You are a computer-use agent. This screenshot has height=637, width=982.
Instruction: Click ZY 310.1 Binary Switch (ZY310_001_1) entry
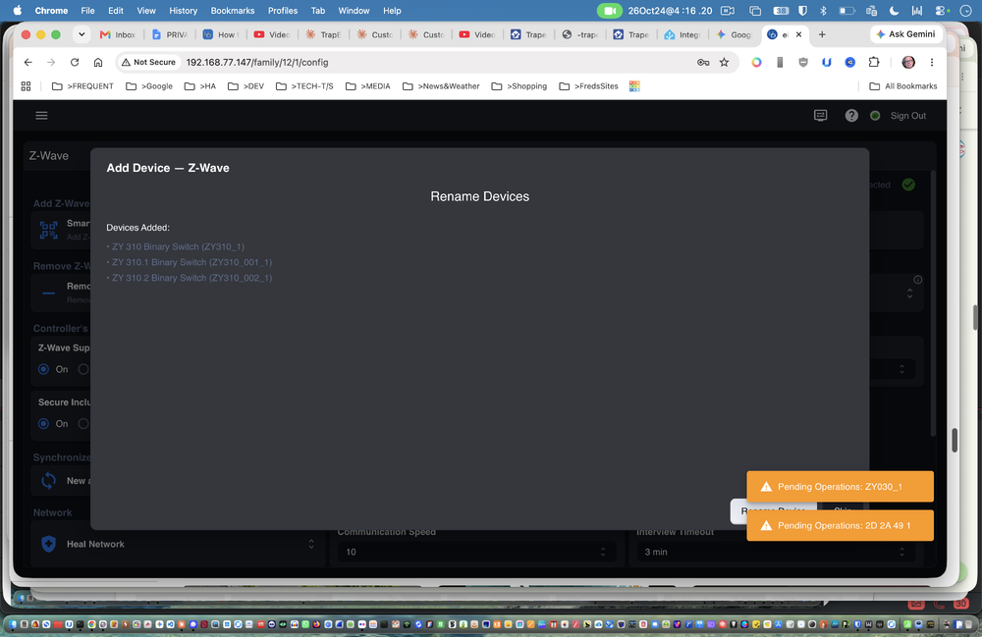[x=191, y=262]
